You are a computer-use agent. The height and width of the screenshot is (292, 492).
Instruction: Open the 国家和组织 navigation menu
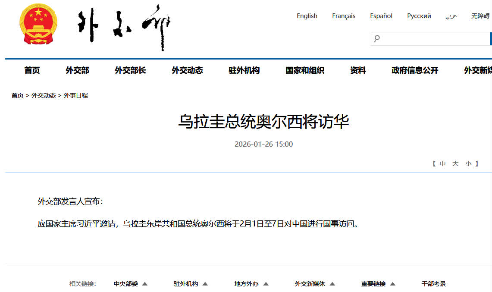coord(305,70)
